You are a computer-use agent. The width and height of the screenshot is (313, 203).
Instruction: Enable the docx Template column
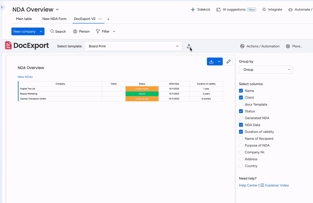[x=241, y=104]
